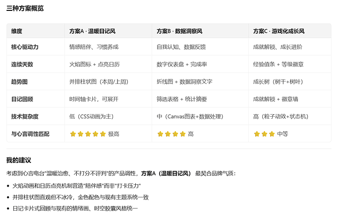Click cell 并排柱状图（本周/上周）

coord(99,82)
